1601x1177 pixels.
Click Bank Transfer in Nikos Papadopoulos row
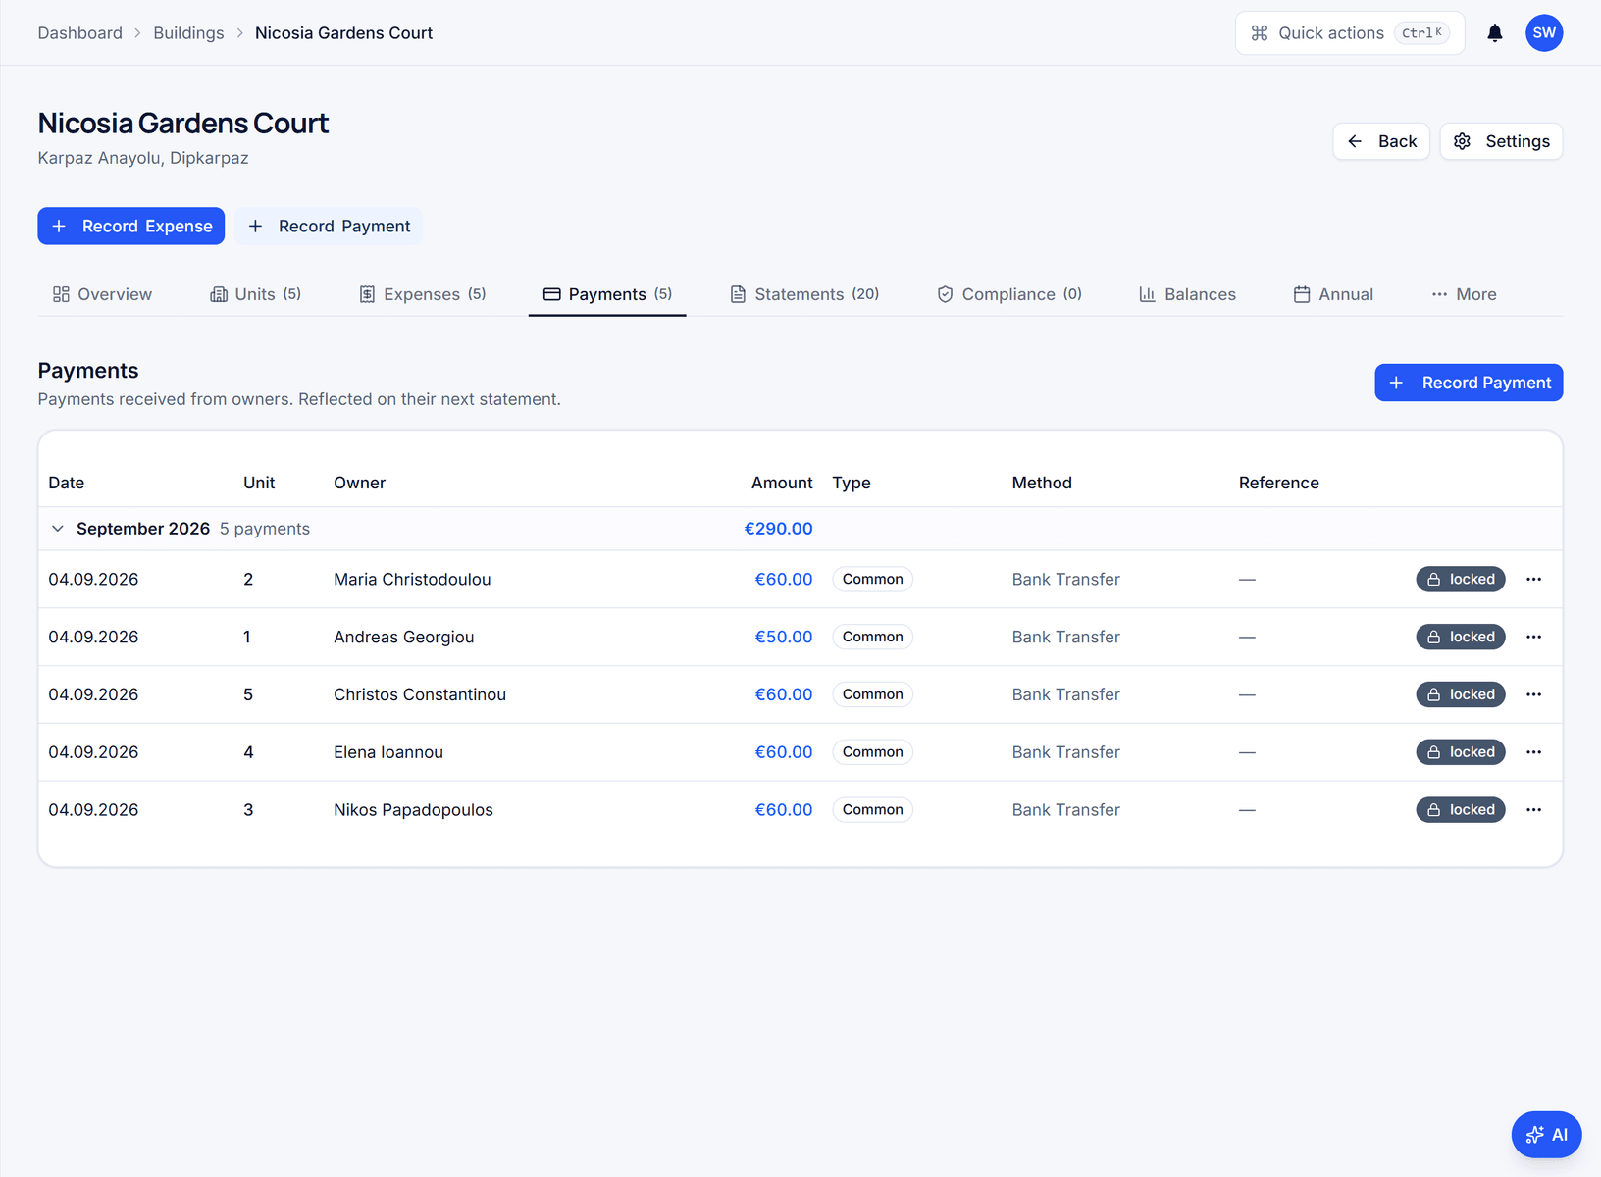tap(1066, 810)
